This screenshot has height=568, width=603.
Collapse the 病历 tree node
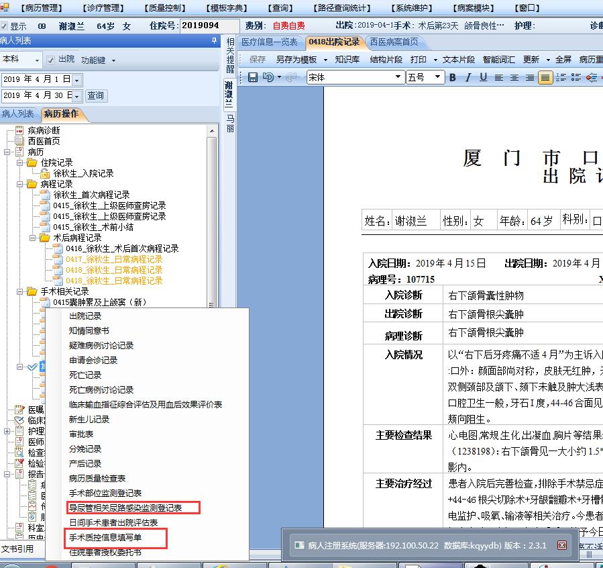(7, 152)
